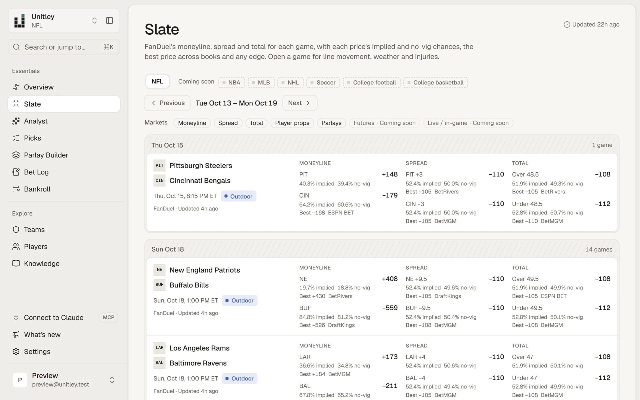Open the Bet Log notepad icon
This screenshot has height=400, width=640.
pyautogui.click(x=16, y=172)
